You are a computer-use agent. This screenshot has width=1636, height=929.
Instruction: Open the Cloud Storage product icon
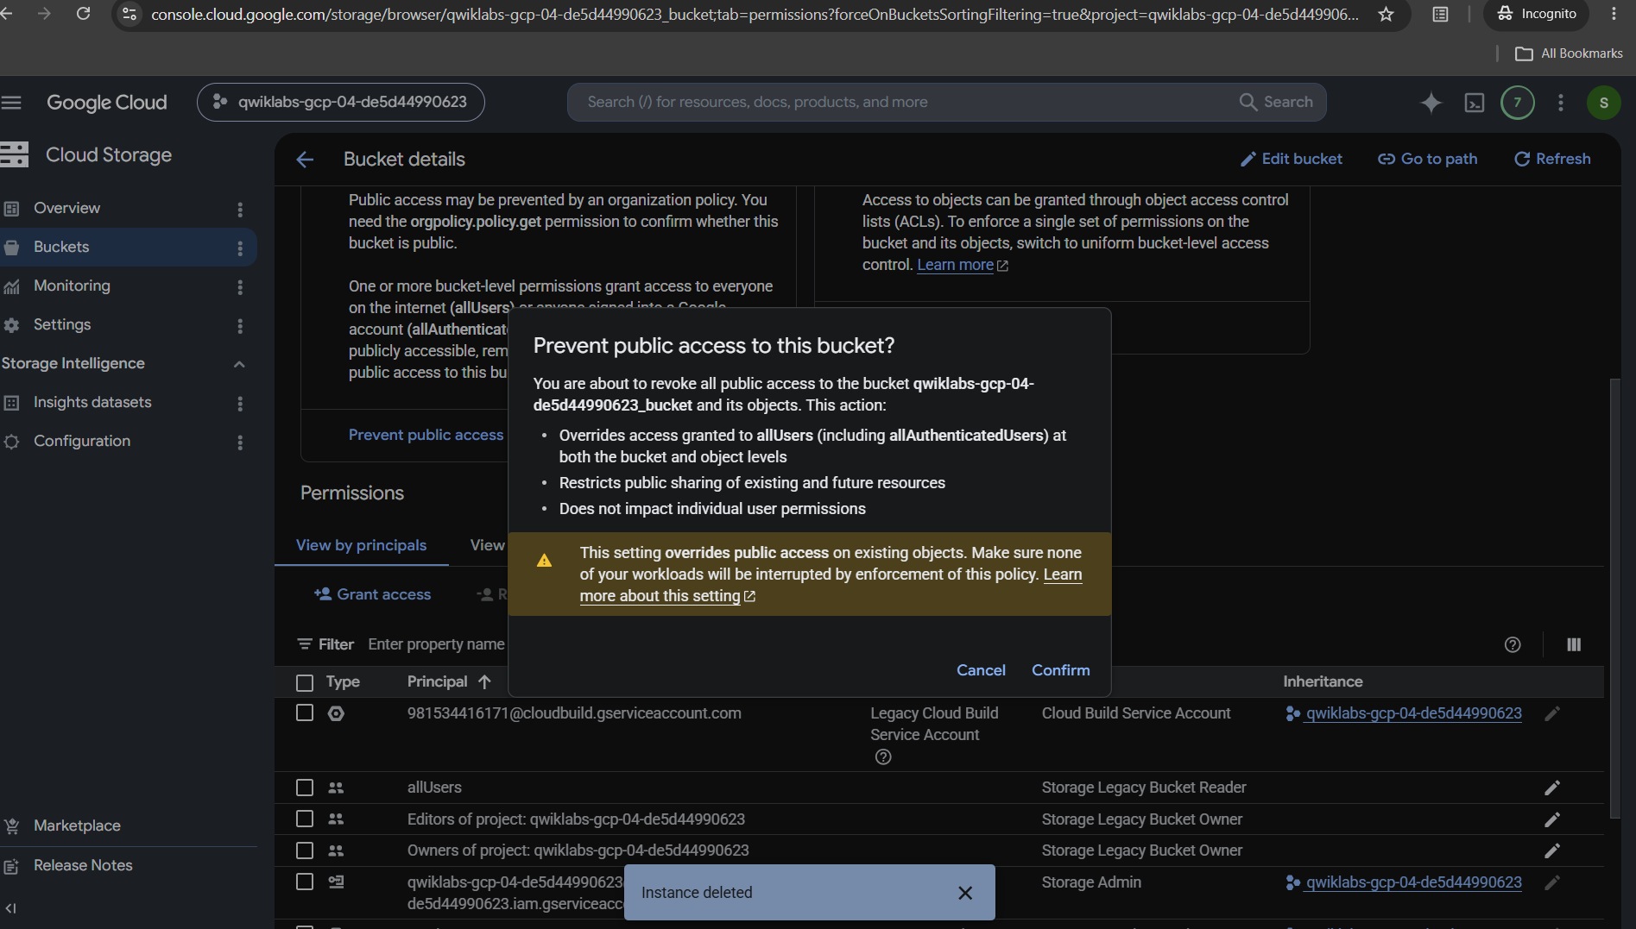coord(14,155)
